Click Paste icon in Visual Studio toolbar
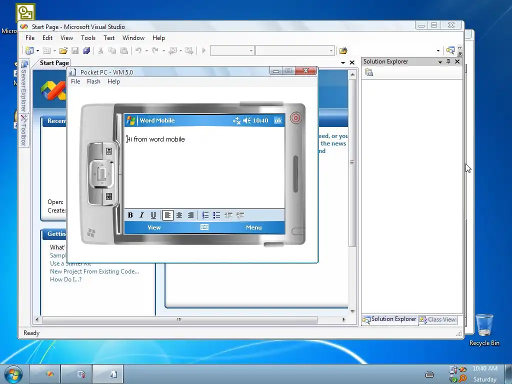Viewport: 512px width, 384px height. [x=124, y=50]
